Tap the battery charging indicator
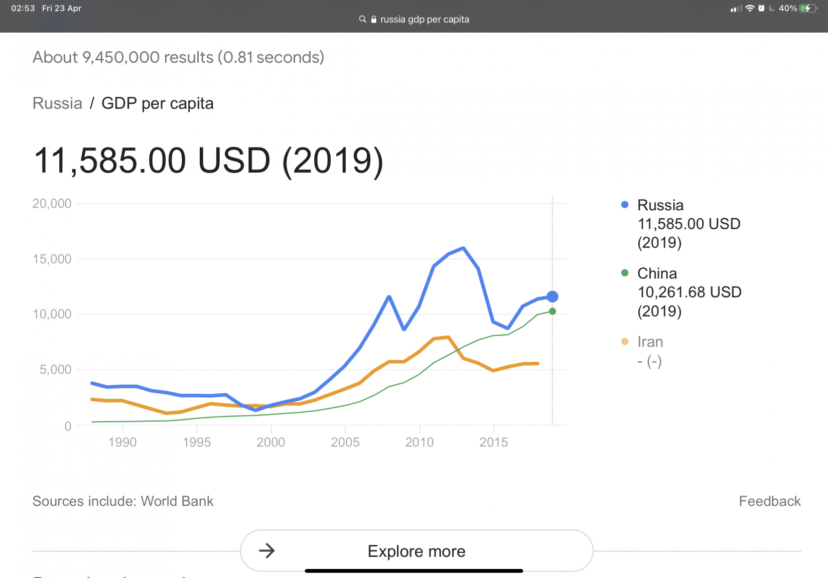Image resolution: width=828 pixels, height=578 pixels. [808, 8]
